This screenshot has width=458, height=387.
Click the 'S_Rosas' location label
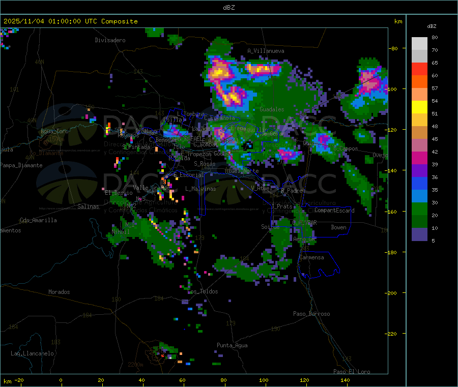205,164
